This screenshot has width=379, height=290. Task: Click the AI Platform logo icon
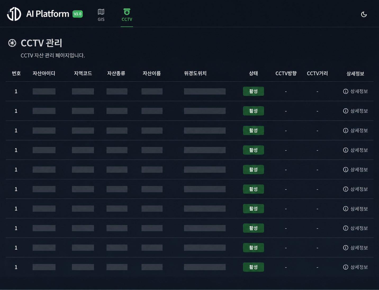[14, 14]
